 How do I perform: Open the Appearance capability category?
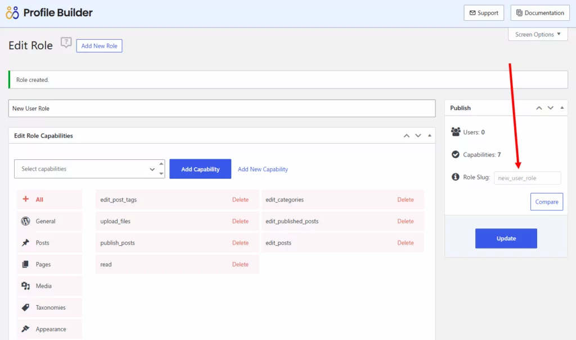coord(49,329)
